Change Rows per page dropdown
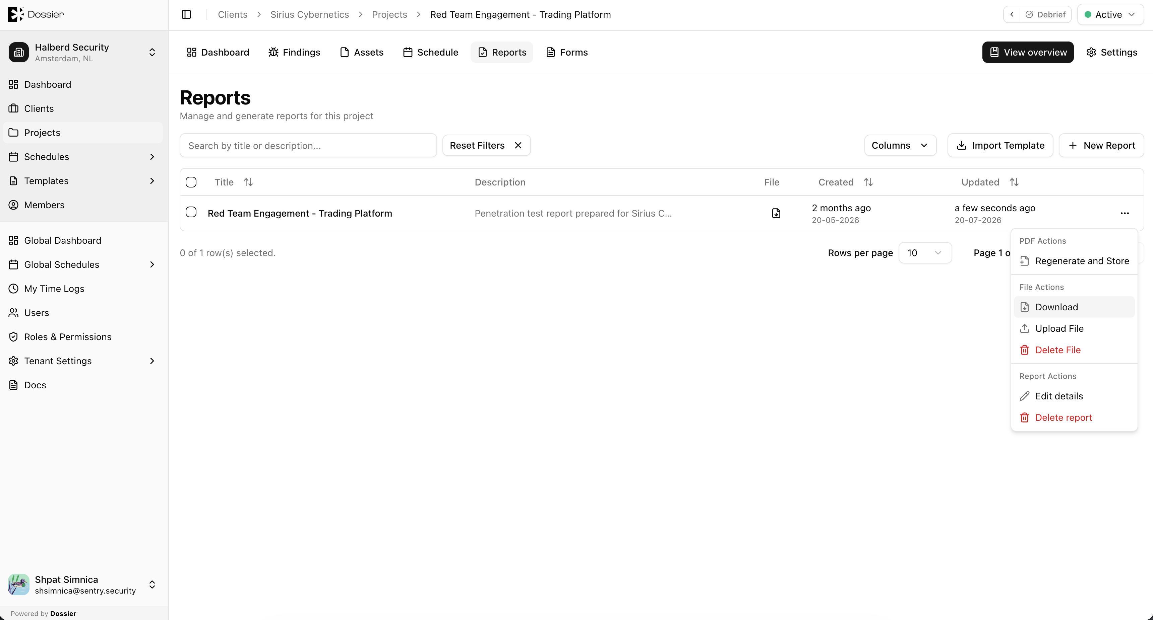1153x620 pixels. tap(925, 253)
